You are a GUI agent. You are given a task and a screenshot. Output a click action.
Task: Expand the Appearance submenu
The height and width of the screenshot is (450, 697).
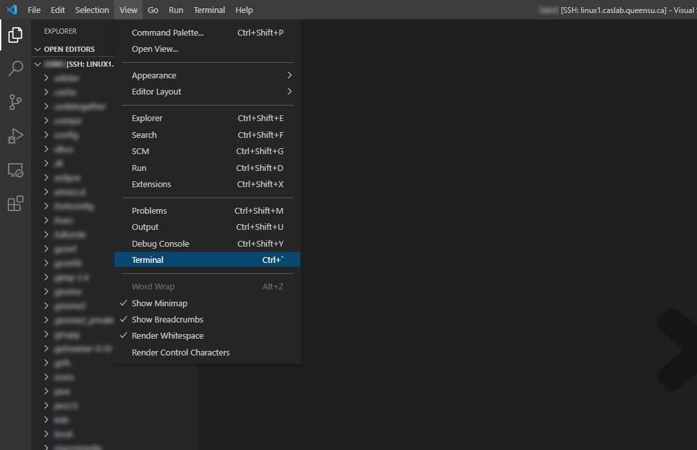point(207,76)
